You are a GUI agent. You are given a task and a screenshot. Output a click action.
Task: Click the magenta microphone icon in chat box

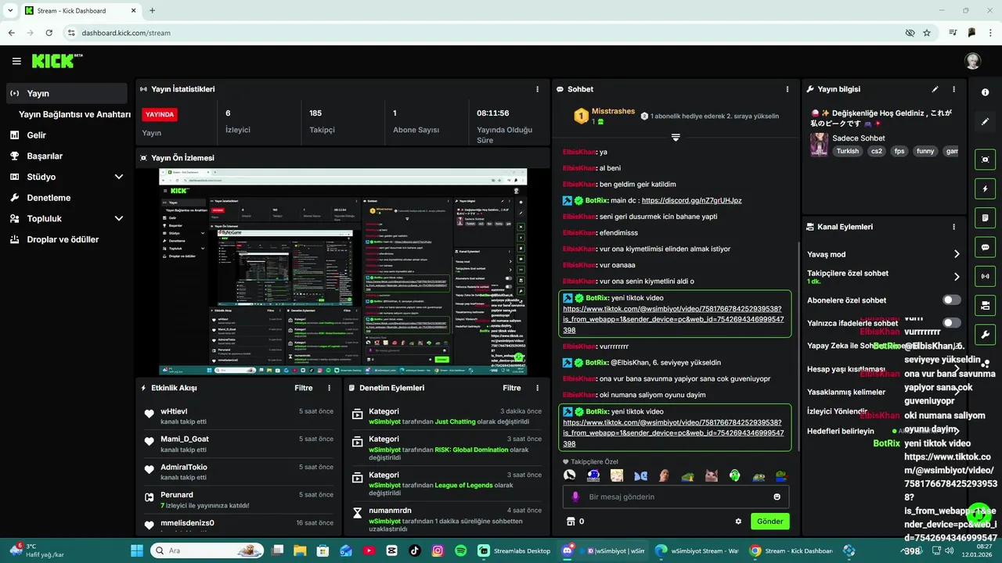coord(575,497)
